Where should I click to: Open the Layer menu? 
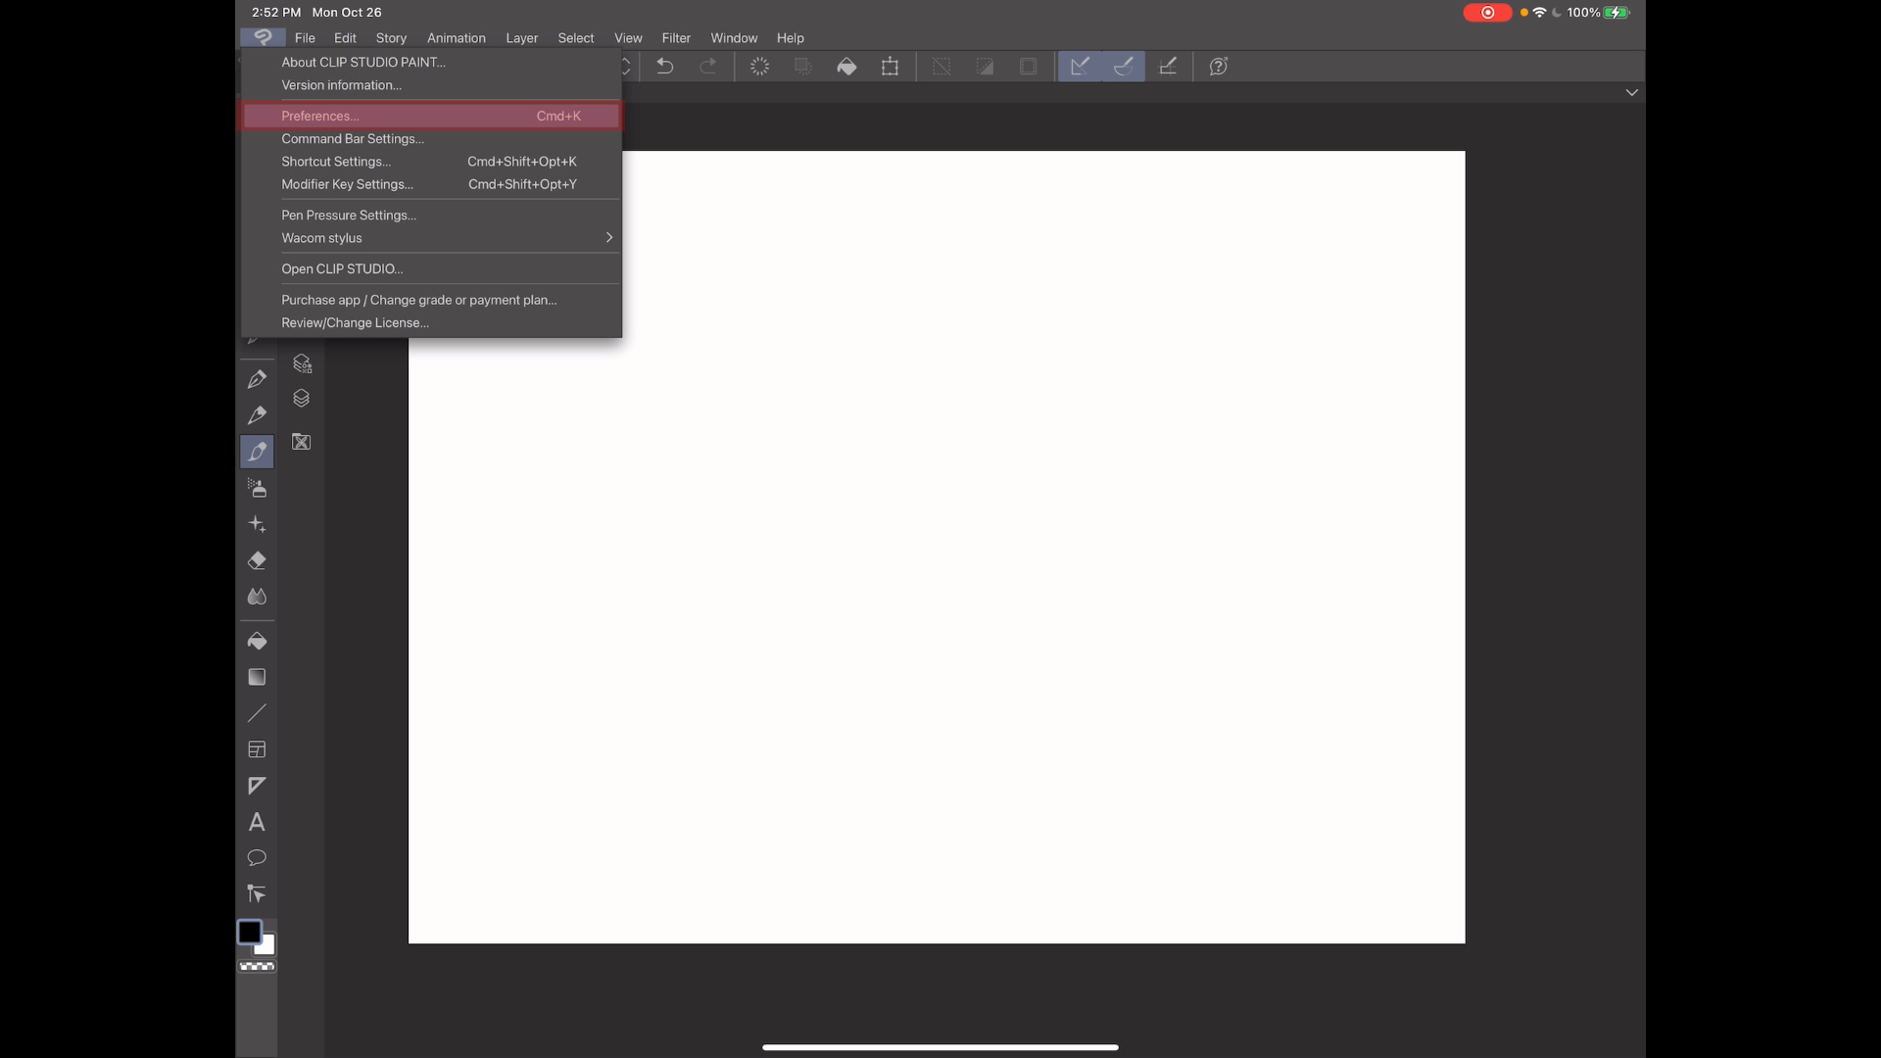coord(522,38)
